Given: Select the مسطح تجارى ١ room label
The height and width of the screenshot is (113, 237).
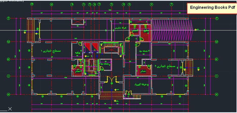Looking at the screenshot, I should (51, 51).
